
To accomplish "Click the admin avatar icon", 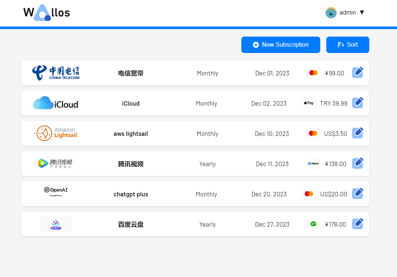I will point(331,13).
